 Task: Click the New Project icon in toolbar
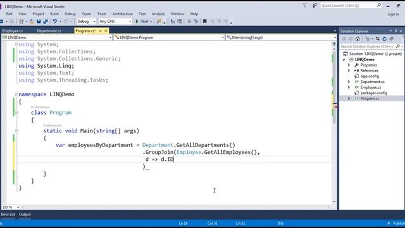[x=22, y=22]
